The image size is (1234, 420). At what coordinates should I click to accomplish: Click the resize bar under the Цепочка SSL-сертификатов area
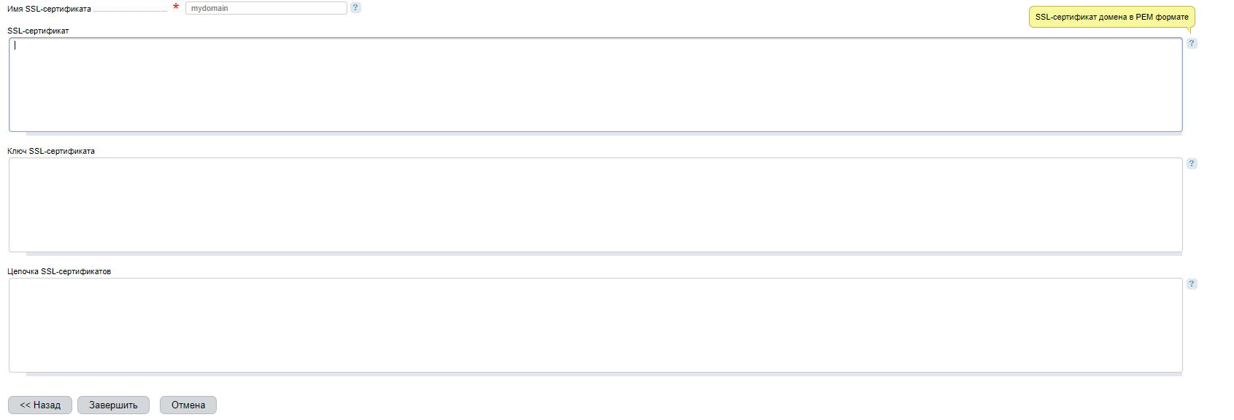(x=604, y=375)
